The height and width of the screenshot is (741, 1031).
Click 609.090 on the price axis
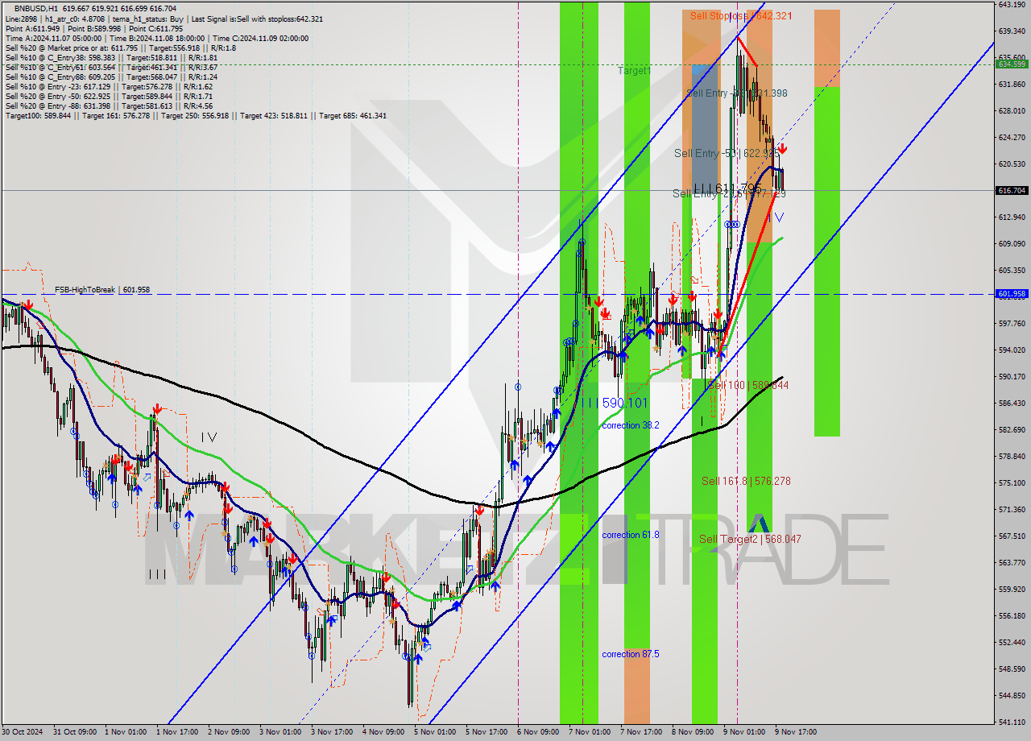pyautogui.click(x=1012, y=243)
